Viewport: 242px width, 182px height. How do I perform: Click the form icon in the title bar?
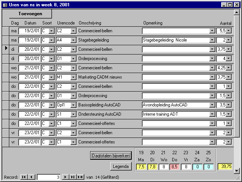click(5, 5)
